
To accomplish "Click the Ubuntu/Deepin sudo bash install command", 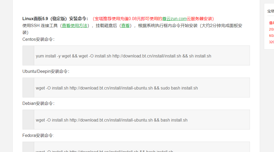I will (117, 88).
